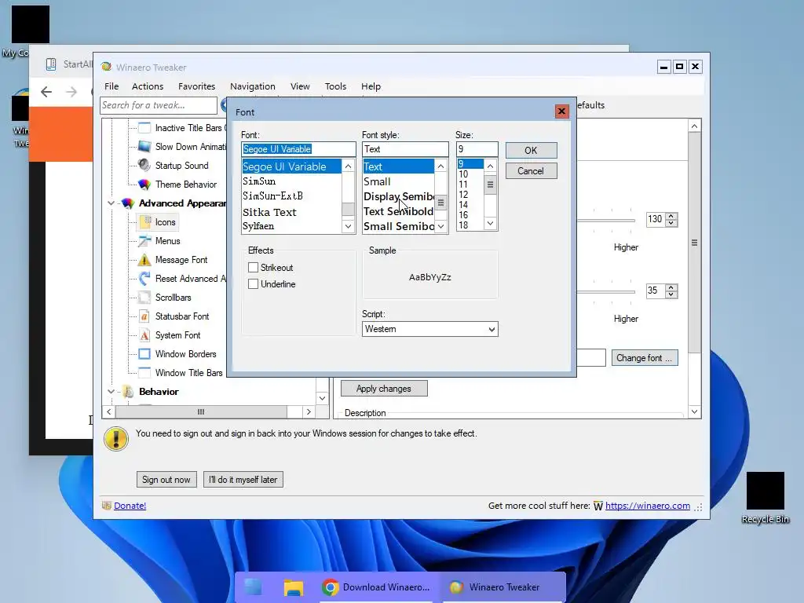Click the Change font button

tap(645, 358)
